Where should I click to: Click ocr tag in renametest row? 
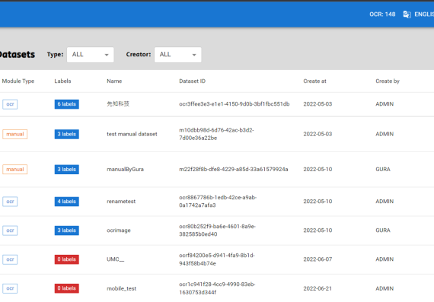point(10,202)
